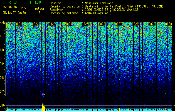Click the 0929 time marker
175x111 pixels.
152,24
